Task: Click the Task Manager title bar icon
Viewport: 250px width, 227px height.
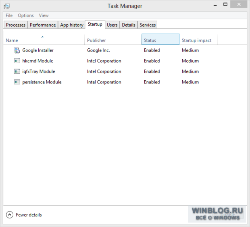Action: tap(7, 6)
